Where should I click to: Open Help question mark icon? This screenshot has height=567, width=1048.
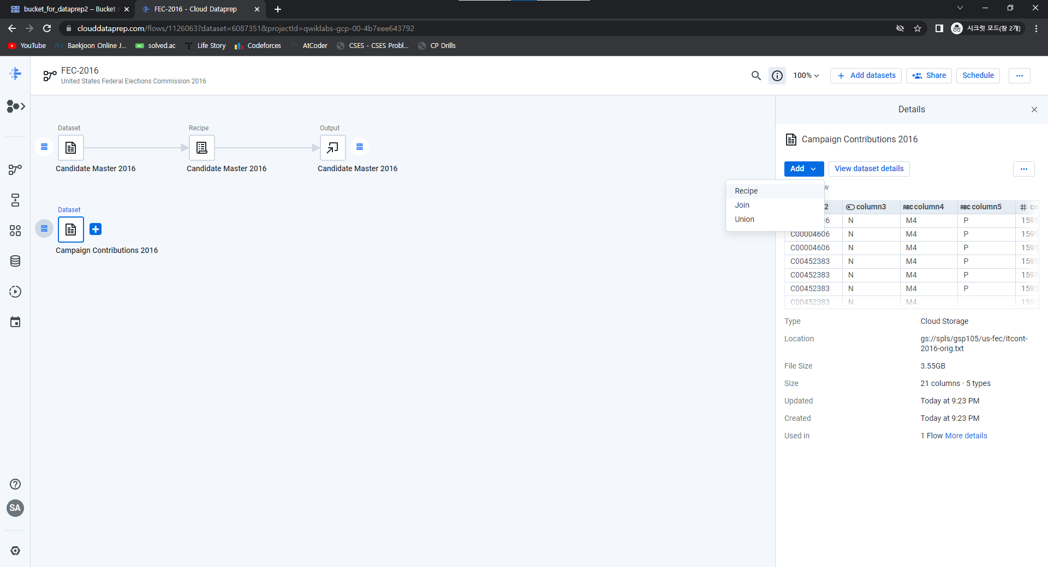[x=15, y=484]
